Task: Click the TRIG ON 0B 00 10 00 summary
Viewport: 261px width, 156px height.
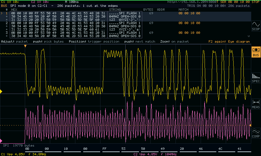Action: coord(218,6)
